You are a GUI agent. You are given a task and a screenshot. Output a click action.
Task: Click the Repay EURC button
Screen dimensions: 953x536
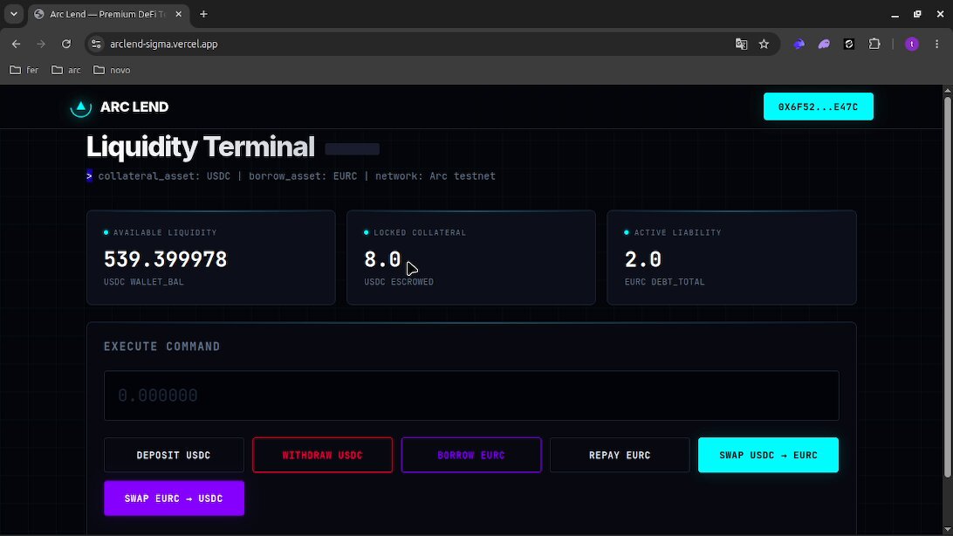point(620,455)
